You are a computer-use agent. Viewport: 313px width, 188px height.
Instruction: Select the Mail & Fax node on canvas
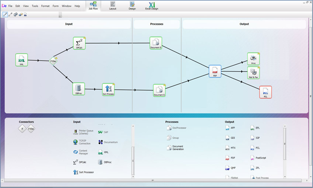pyautogui.click(x=253, y=73)
